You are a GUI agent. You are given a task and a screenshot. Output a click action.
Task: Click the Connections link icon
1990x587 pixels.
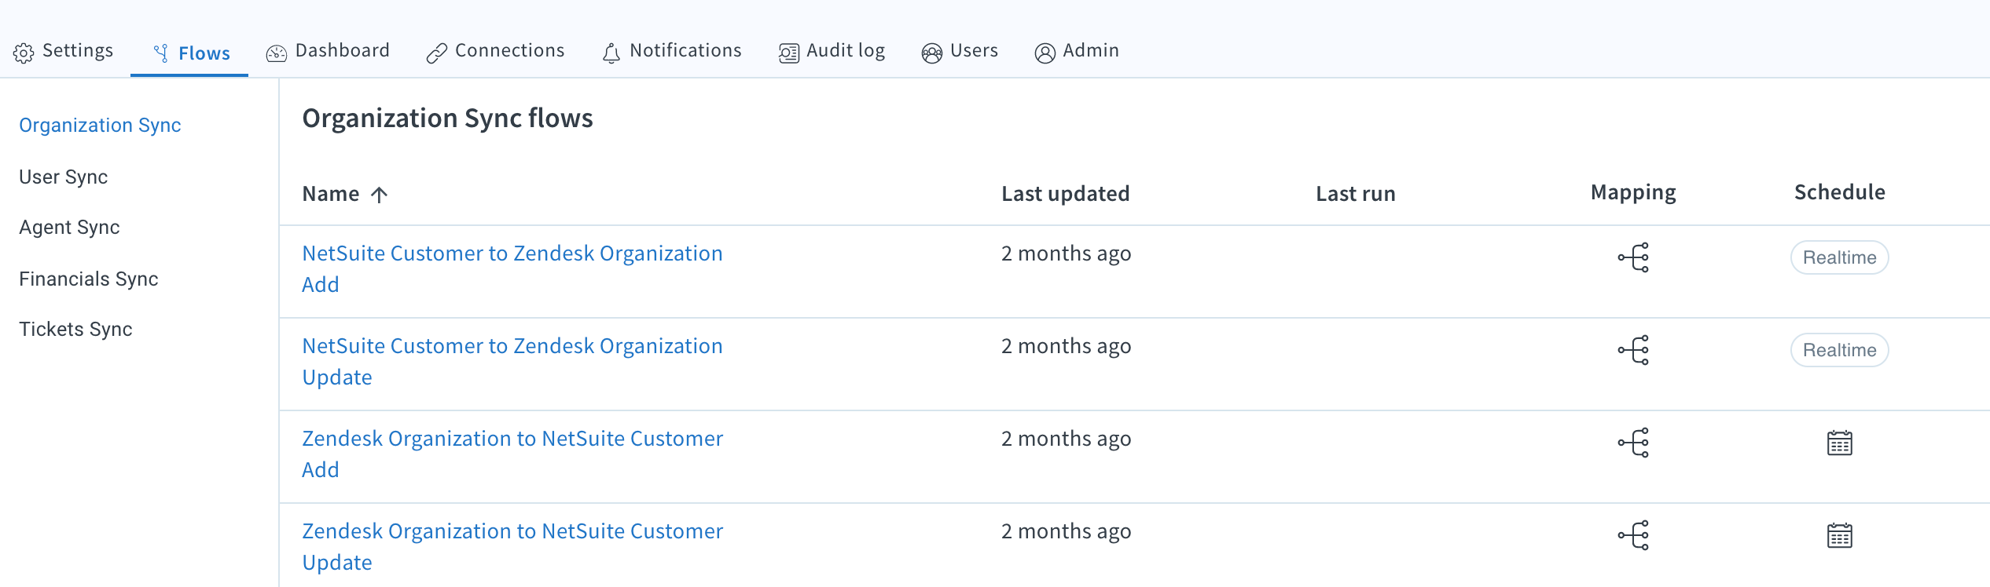(x=436, y=53)
